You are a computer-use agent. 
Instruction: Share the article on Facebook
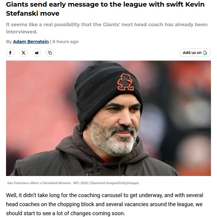click(10, 53)
